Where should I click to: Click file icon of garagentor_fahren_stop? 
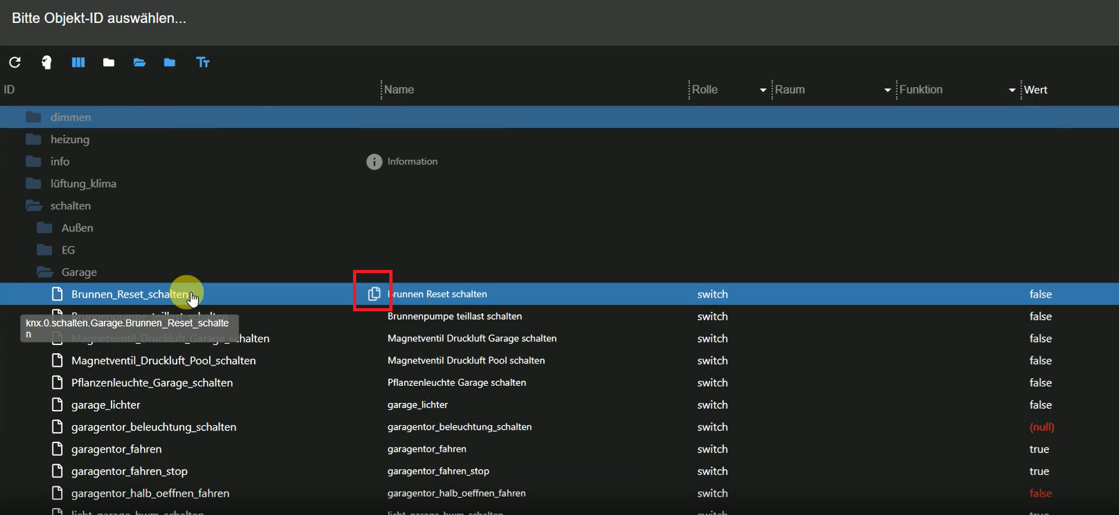[57, 470]
